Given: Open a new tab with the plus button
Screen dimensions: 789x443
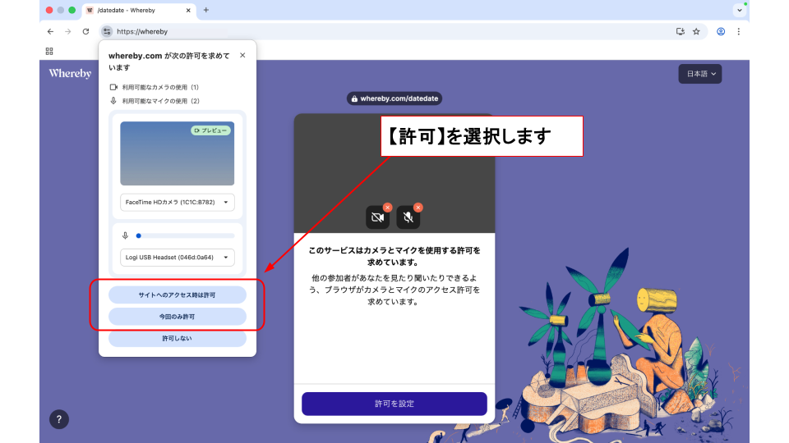Looking at the screenshot, I should click(205, 10).
